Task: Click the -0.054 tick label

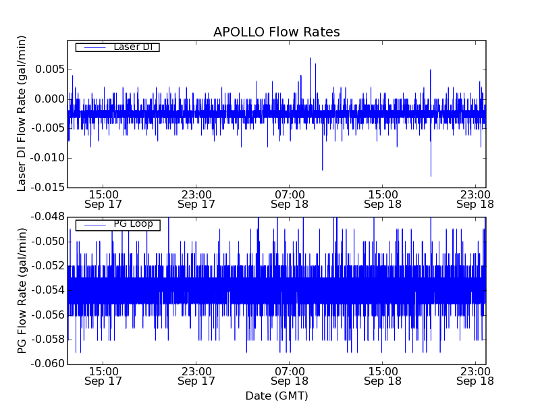Action: click(x=47, y=290)
